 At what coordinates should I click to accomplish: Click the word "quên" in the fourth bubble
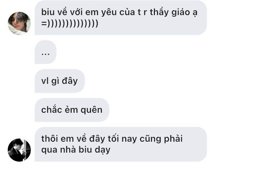(92, 110)
